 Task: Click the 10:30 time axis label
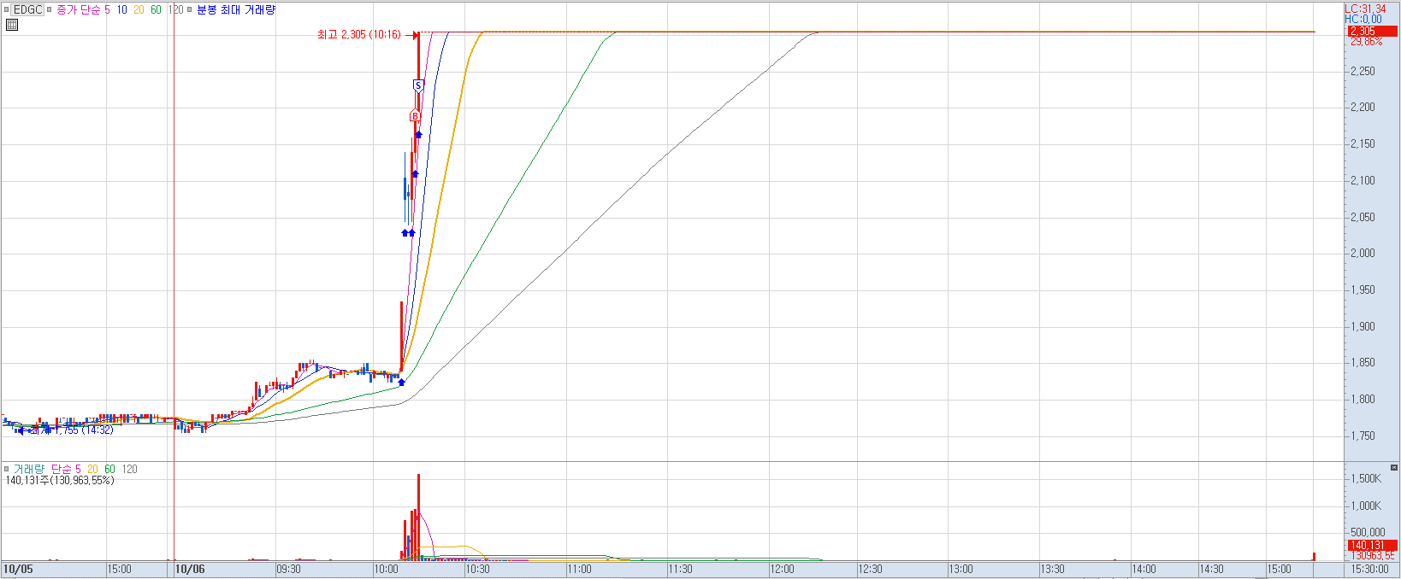pos(477,569)
